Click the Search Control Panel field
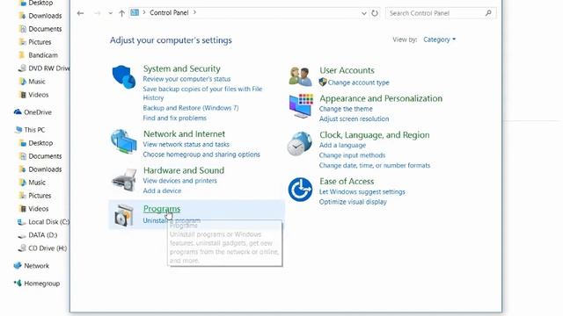 pos(441,13)
